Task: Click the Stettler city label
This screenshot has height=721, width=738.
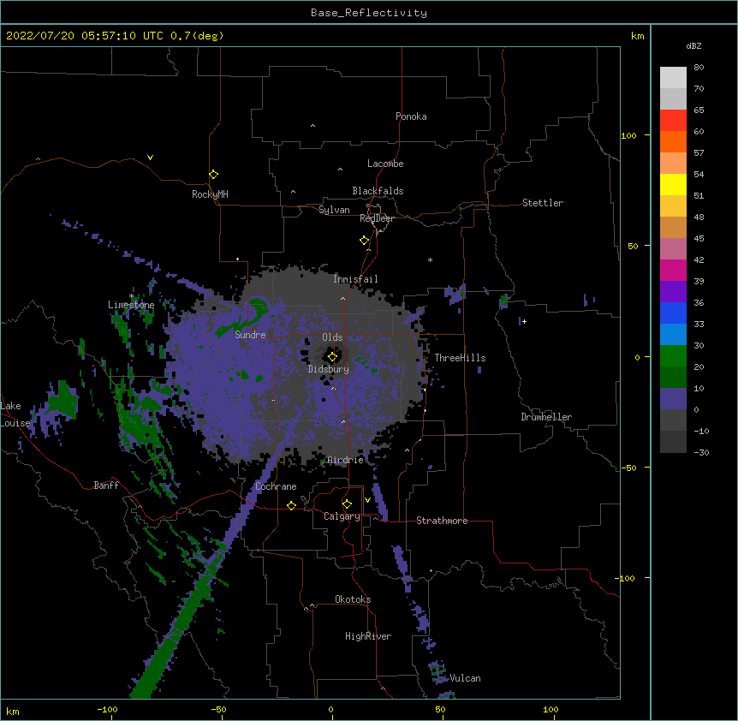Action: click(543, 203)
